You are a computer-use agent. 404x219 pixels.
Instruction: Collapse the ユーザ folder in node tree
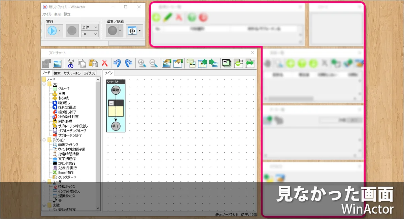pos(44,182)
